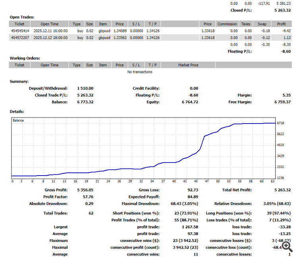Select ticket number 454545414

click(20, 31)
